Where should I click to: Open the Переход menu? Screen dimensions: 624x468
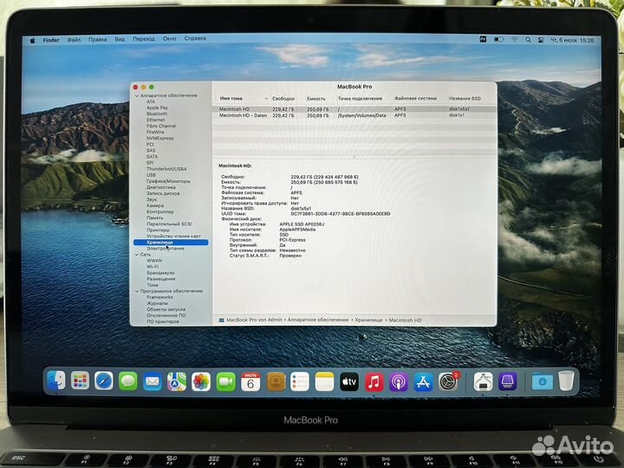click(144, 39)
